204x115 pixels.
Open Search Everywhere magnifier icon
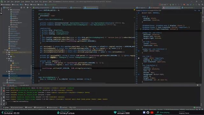(202, 4)
